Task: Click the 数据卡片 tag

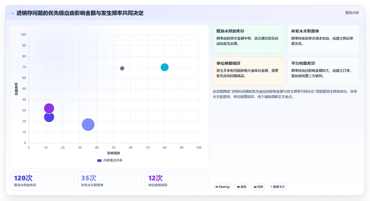Action: pos(277,187)
